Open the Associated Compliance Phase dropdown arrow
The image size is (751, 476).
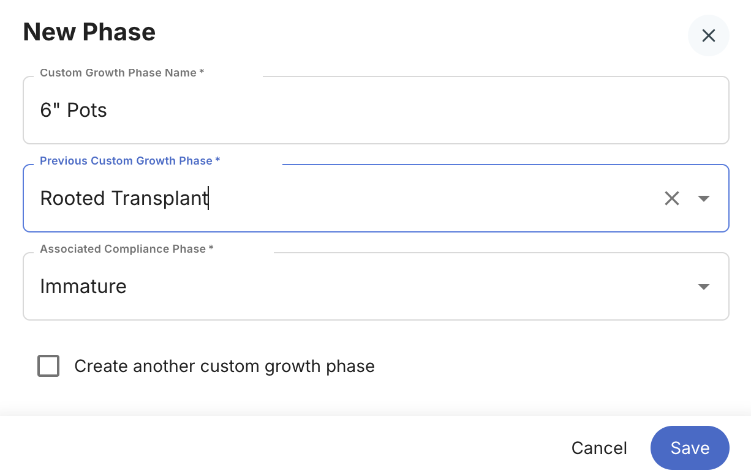point(704,286)
